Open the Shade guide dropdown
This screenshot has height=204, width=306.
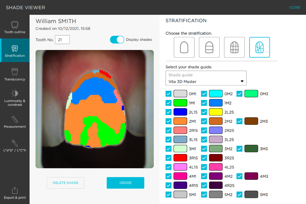tap(206, 78)
